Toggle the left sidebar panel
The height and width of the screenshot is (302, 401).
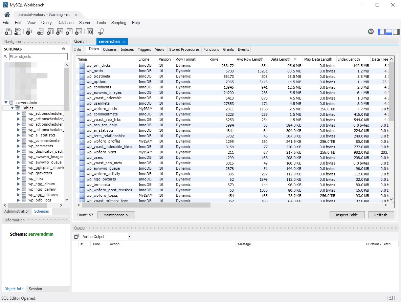point(381,32)
